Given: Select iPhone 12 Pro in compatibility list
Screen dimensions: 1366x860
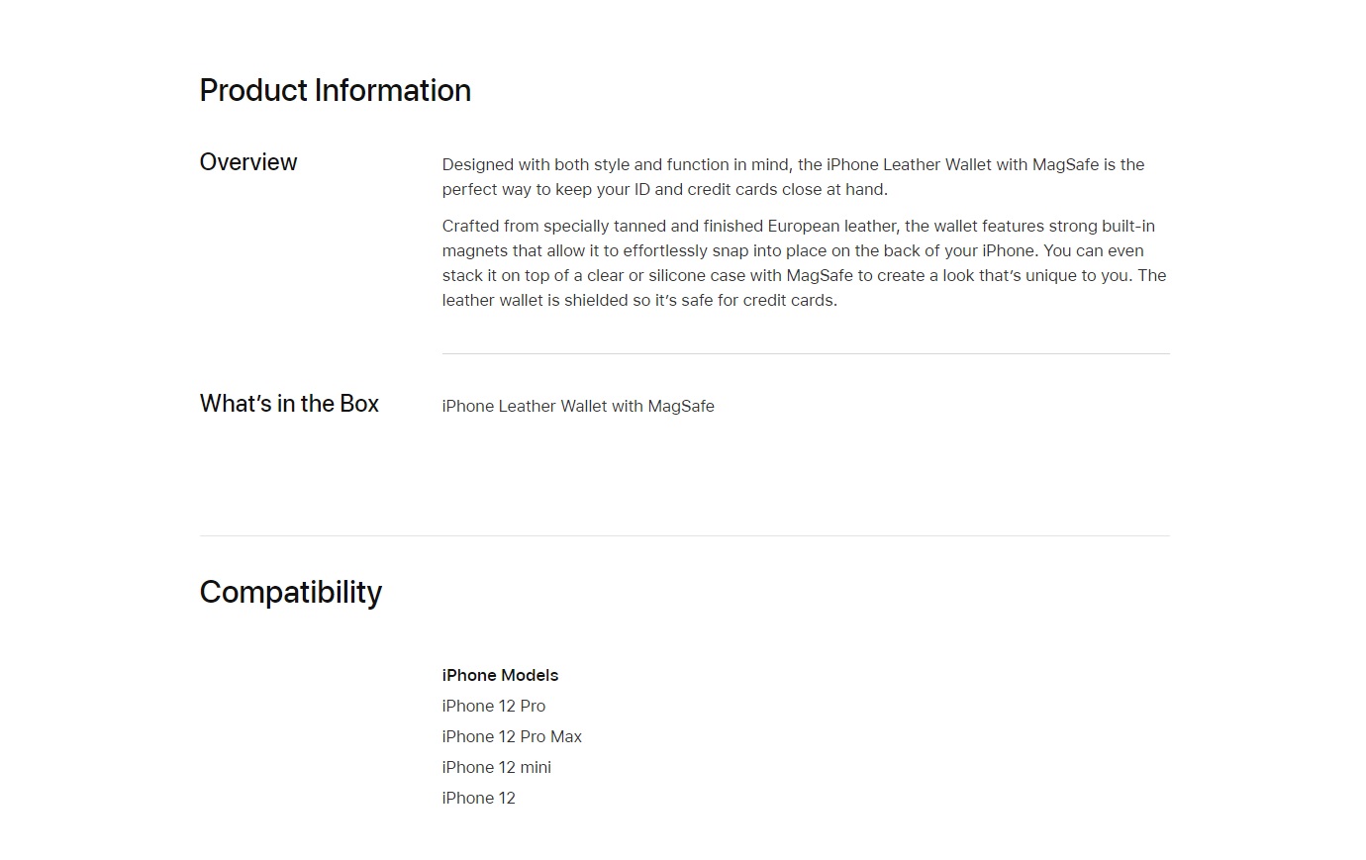Looking at the screenshot, I should click(x=494, y=706).
